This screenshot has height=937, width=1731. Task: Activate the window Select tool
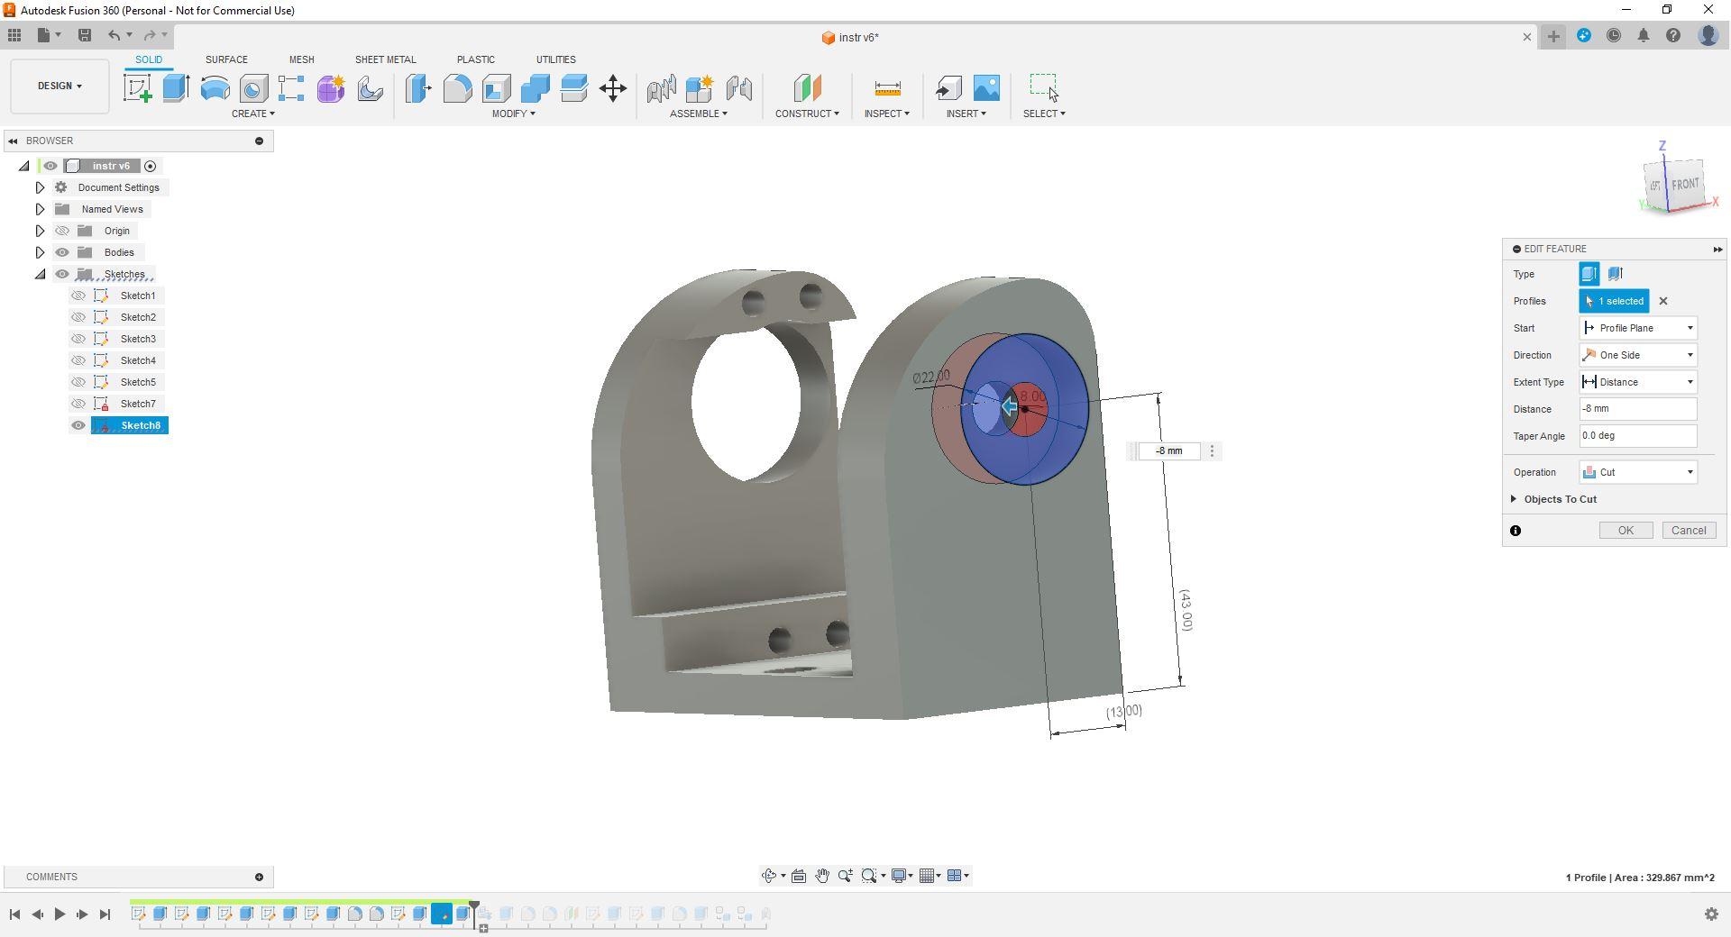click(x=1044, y=88)
